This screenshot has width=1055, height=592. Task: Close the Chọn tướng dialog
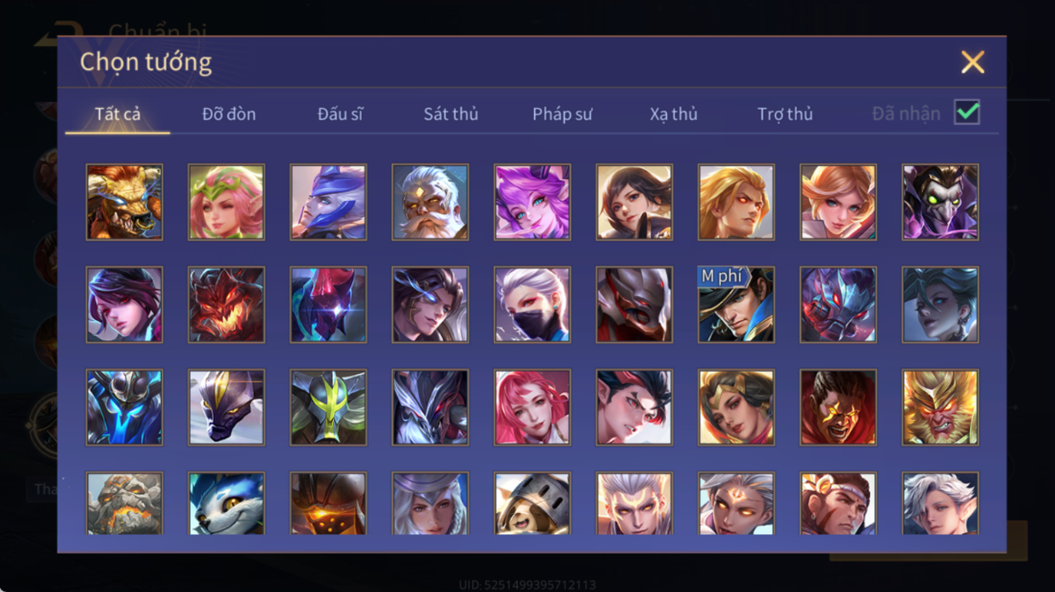point(972,62)
